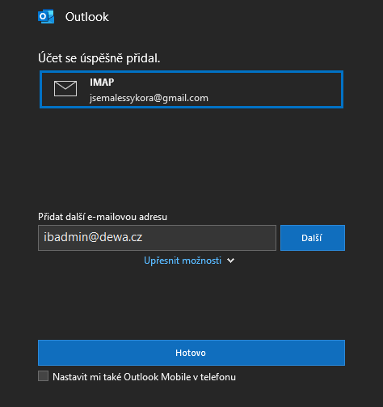Click the 'Nastavit mi také Outlook Mobile v telefonu' text
The height and width of the screenshot is (407, 383).
[x=144, y=377]
